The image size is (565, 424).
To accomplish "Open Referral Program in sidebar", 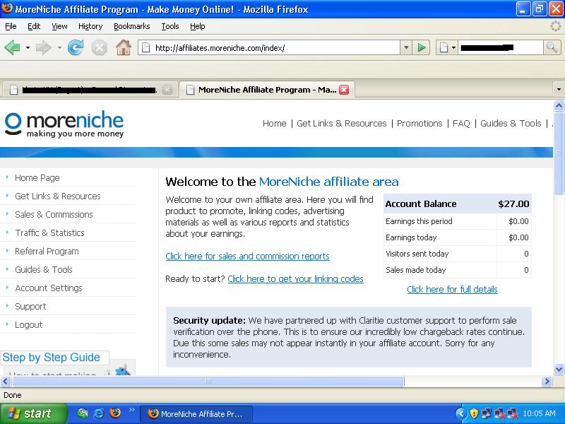I will click(47, 252).
